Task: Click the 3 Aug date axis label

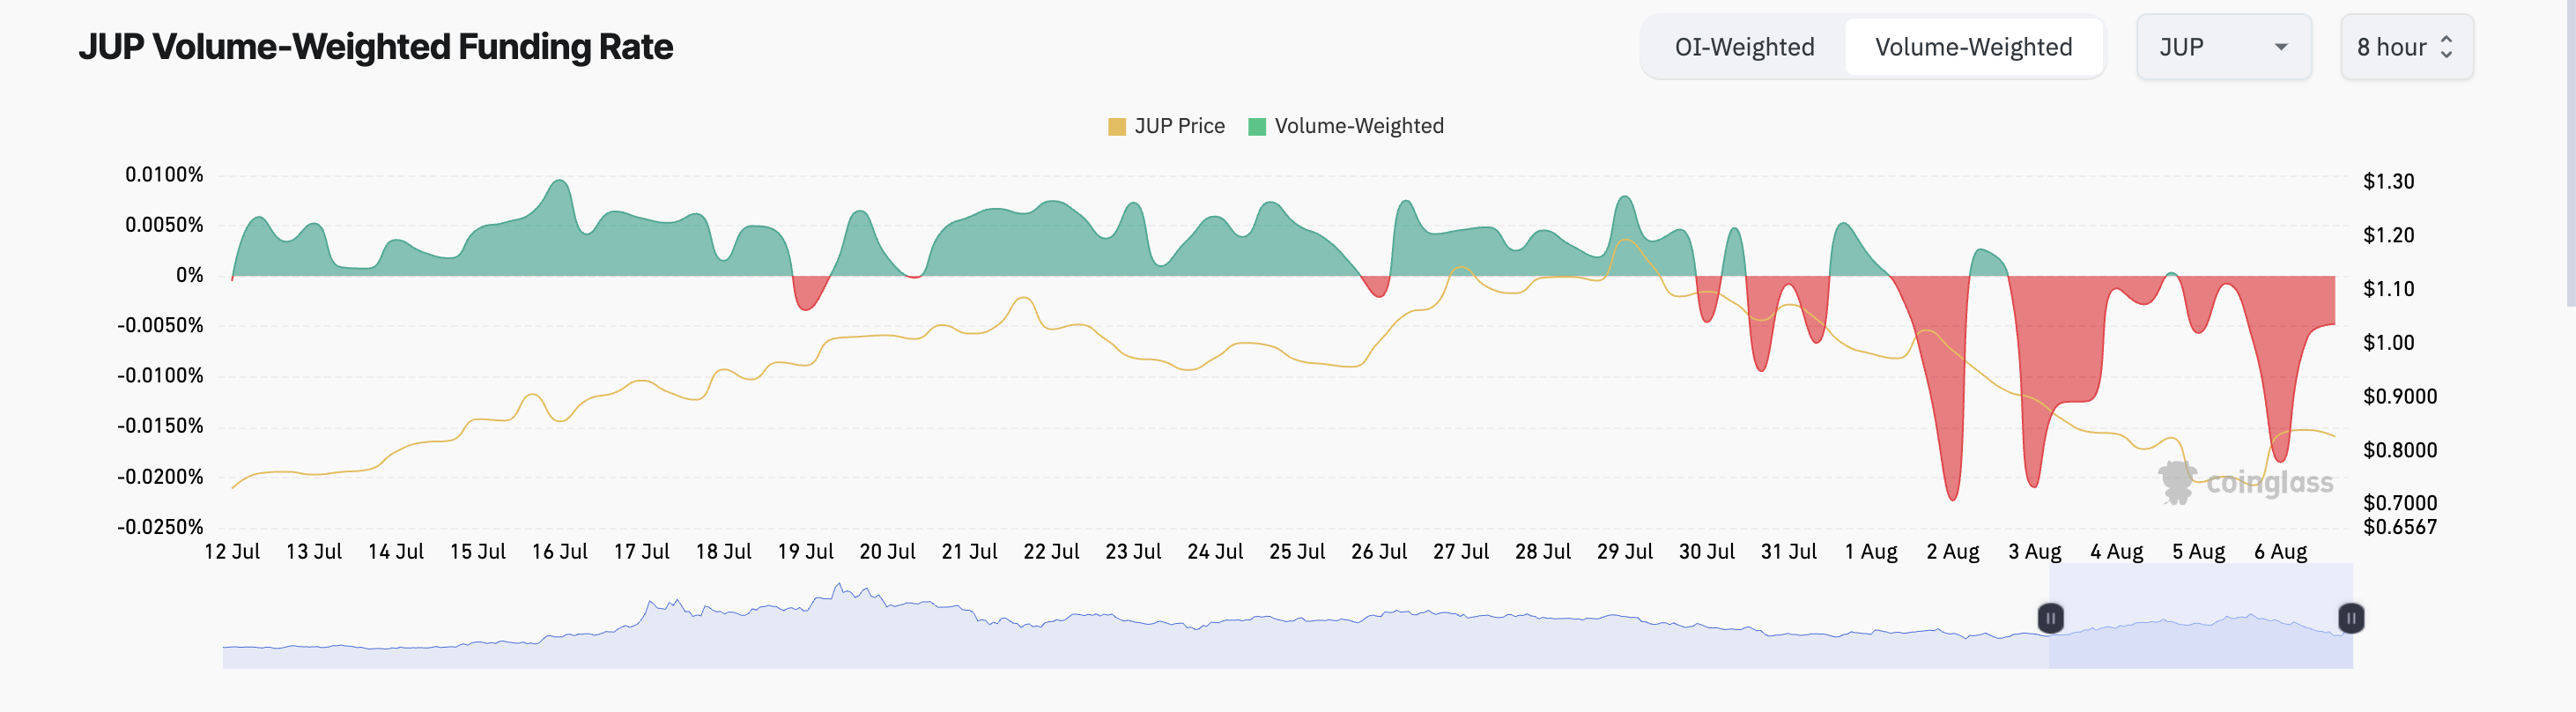Action: (2034, 552)
